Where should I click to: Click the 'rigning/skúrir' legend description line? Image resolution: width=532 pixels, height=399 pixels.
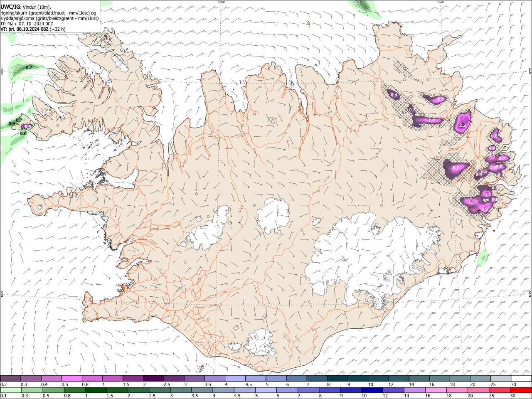48,12
